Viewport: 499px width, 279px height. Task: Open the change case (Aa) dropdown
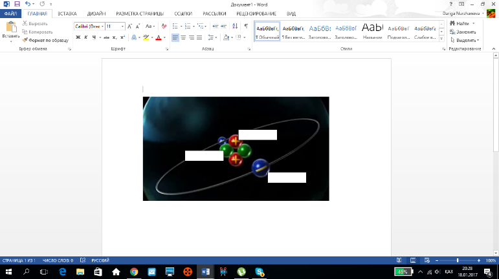[150, 26]
